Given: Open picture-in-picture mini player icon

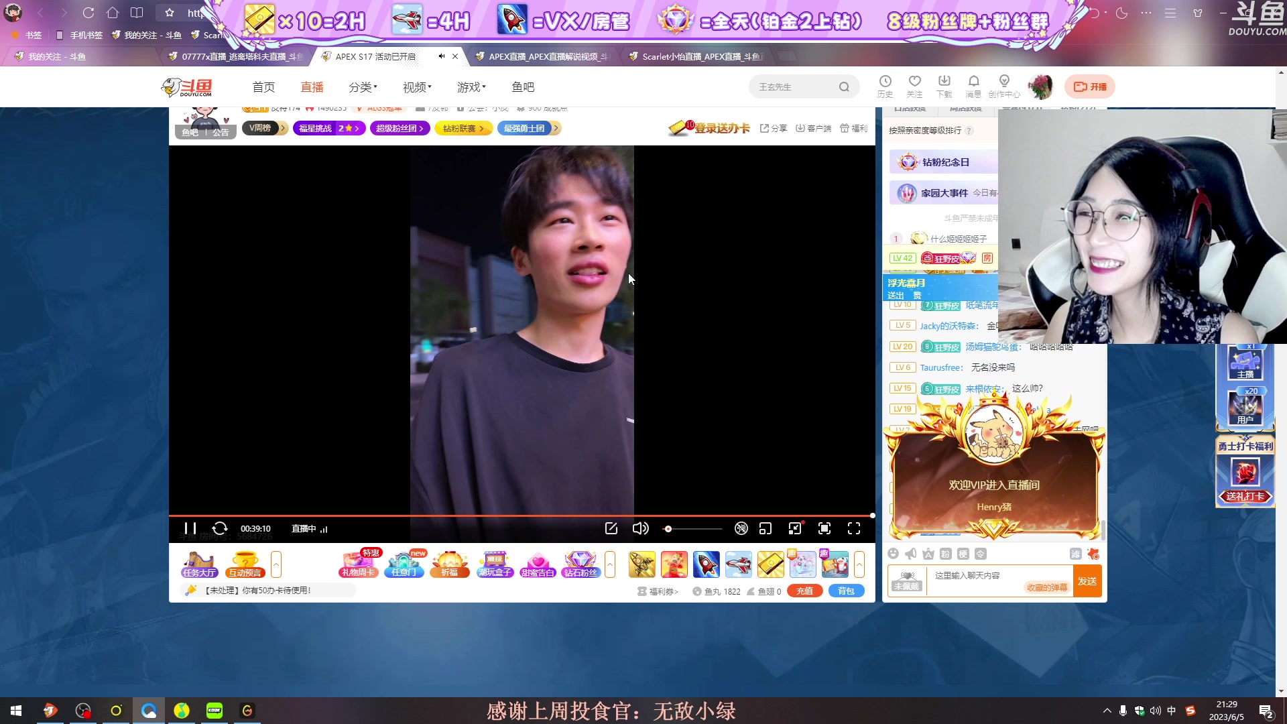Looking at the screenshot, I should pyautogui.click(x=765, y=528).
